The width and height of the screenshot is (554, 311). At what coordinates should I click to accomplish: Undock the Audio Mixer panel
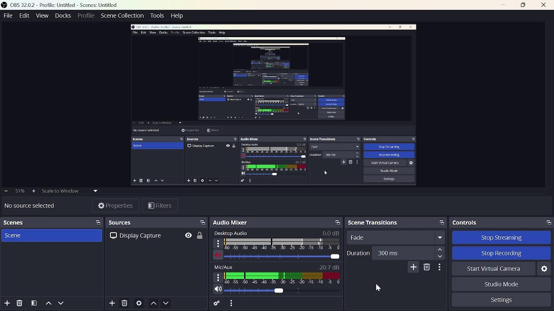(338, 223)
